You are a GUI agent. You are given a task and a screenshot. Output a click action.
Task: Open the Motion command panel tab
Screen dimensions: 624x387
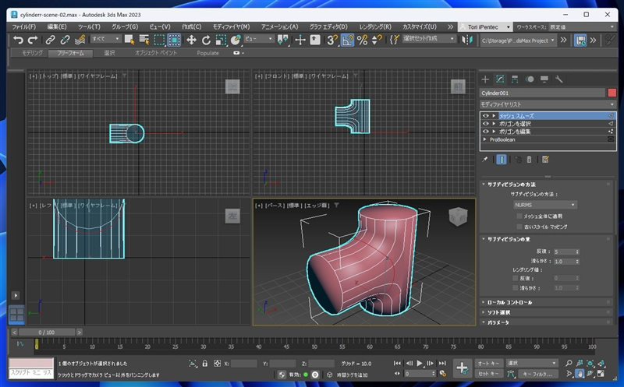(530, 79)
